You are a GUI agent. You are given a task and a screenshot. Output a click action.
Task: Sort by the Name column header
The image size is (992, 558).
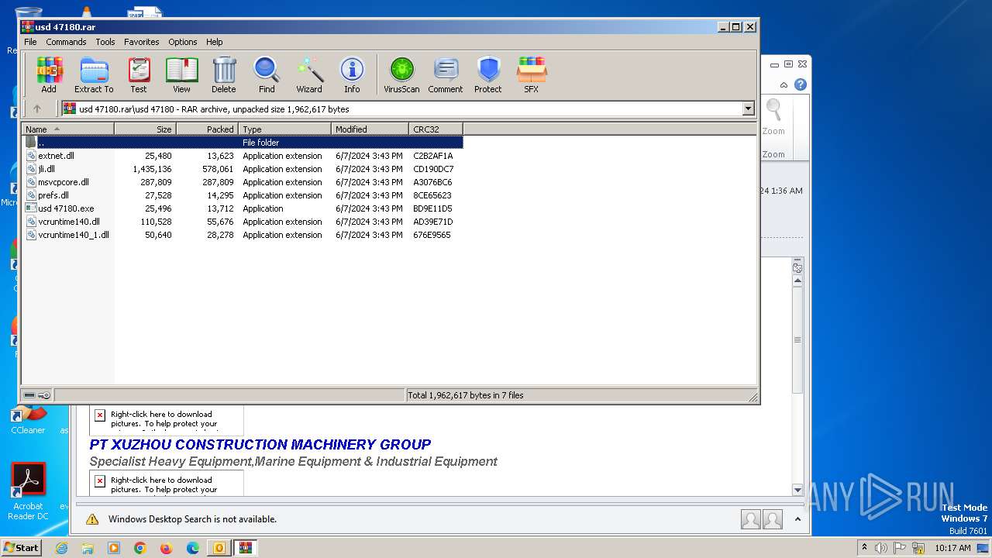point(68,129)
